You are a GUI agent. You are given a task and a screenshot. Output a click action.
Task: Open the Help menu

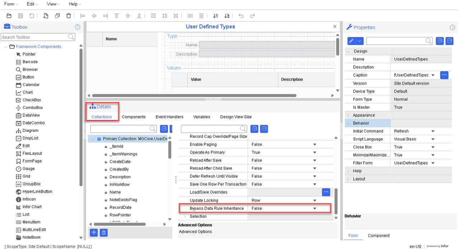(x=75, y=4)
